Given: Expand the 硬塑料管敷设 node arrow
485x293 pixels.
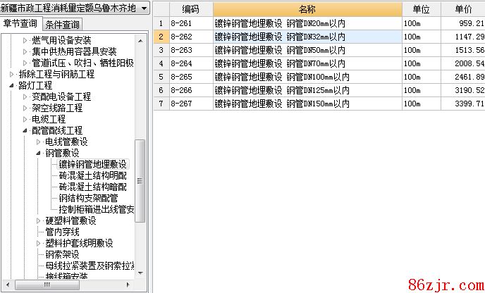Looking at the screenshot, I should coord(39,221).
